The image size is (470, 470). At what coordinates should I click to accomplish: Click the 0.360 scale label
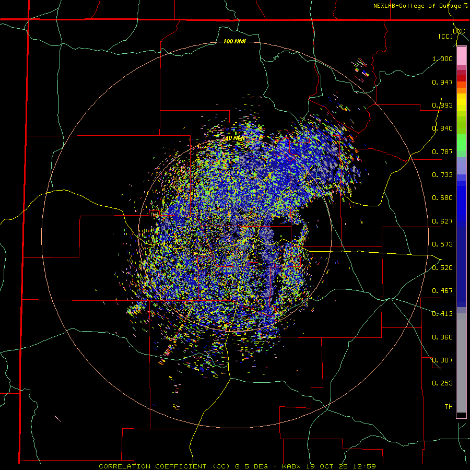[x=442, y=337]
